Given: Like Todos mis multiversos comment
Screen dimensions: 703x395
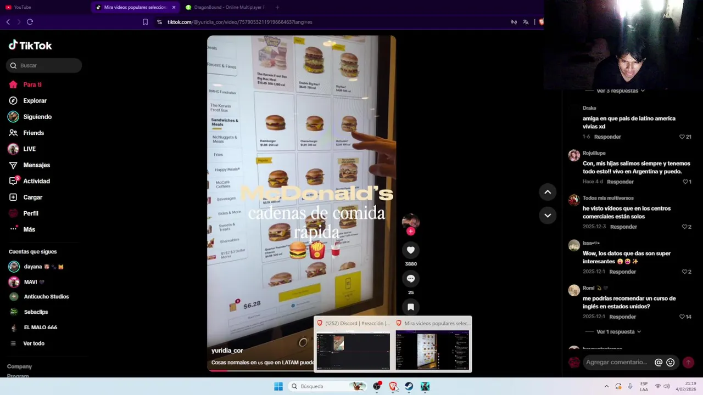Looking at the screenshot, I should 684,227.
